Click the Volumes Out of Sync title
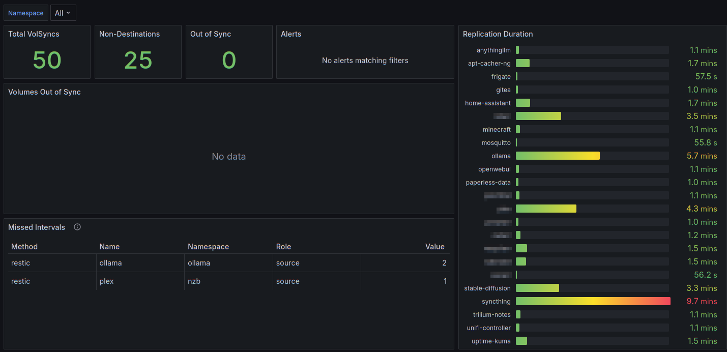This screenshot has width=727, height=352. pos(44,92)
